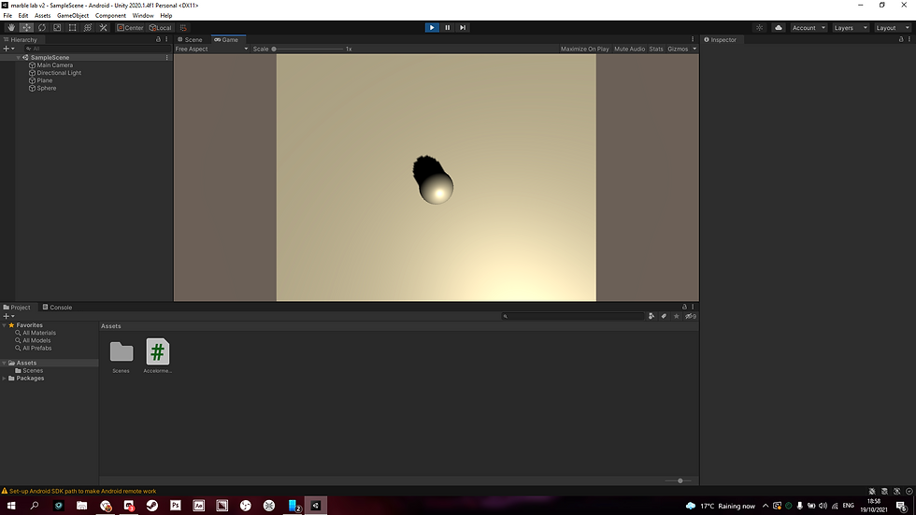The height and width of the screenshot is (515, 916).
Task: Open the Layout dropdown
Action: tap(893, 27)
